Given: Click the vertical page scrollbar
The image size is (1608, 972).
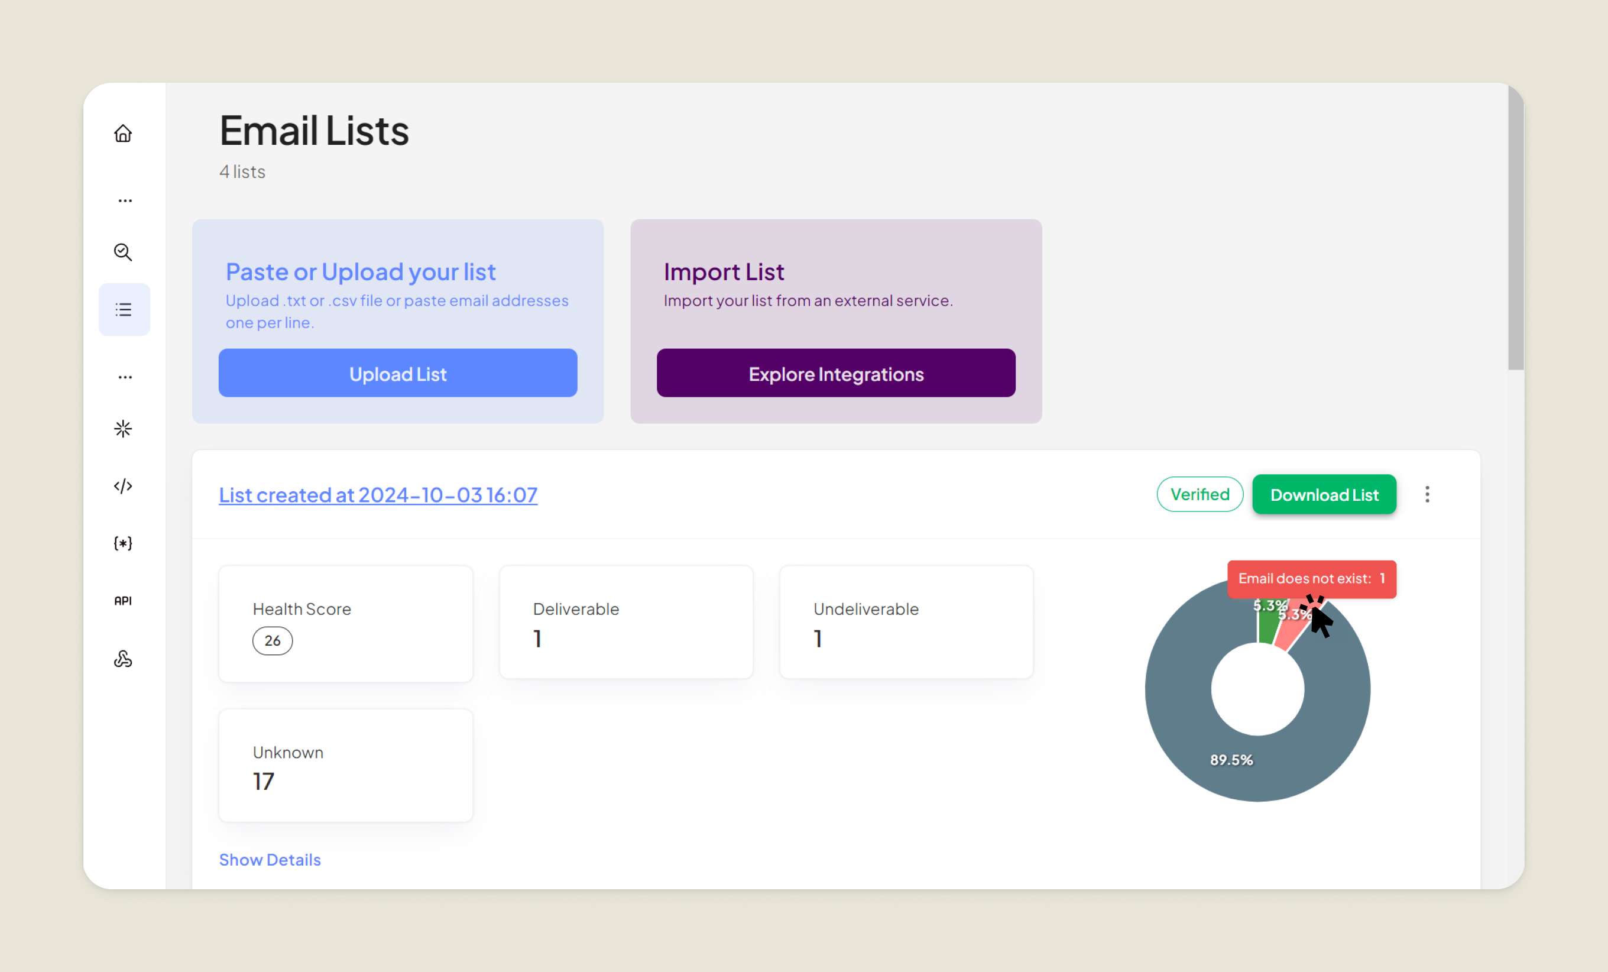Looking at the screenshot, I should click(1515, 228).
